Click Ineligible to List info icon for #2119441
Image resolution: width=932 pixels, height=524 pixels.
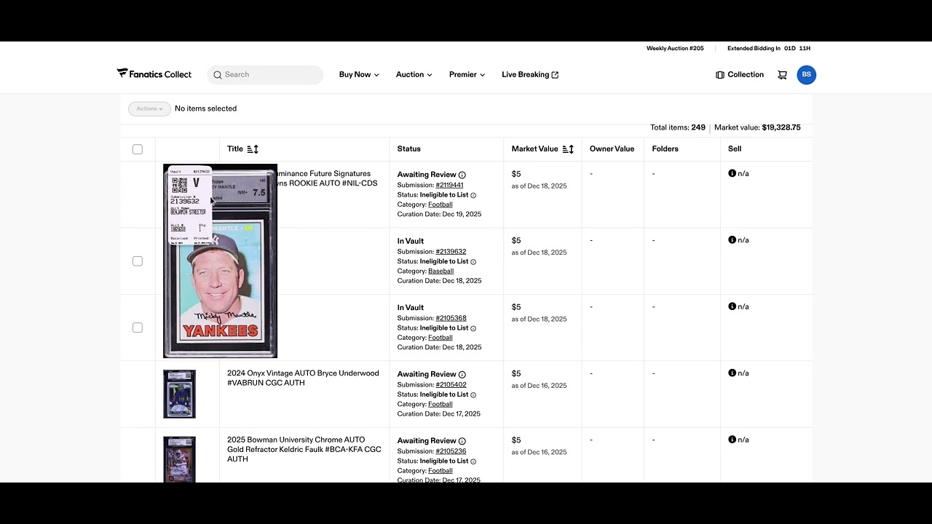coord(473,195)
